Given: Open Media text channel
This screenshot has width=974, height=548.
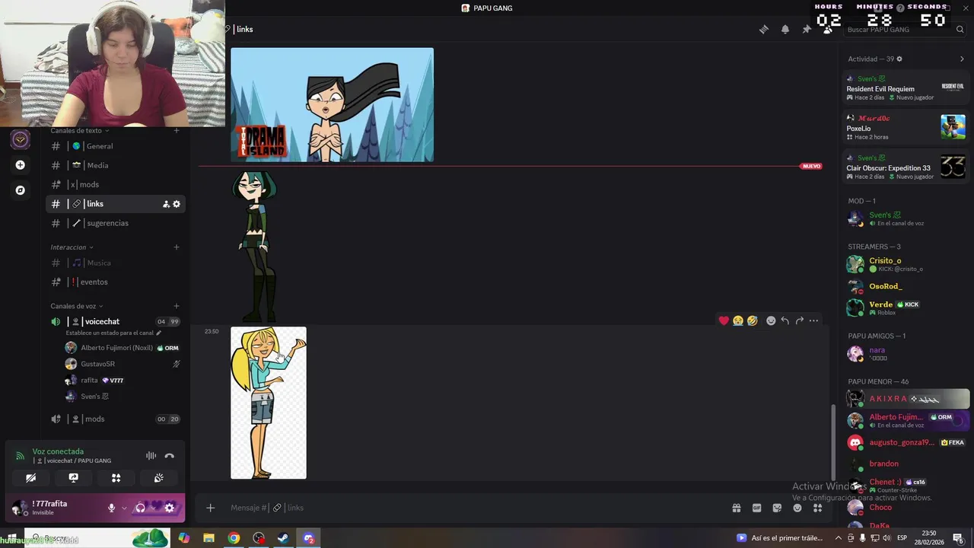Looking at the screenshot, I should point(115,165).
